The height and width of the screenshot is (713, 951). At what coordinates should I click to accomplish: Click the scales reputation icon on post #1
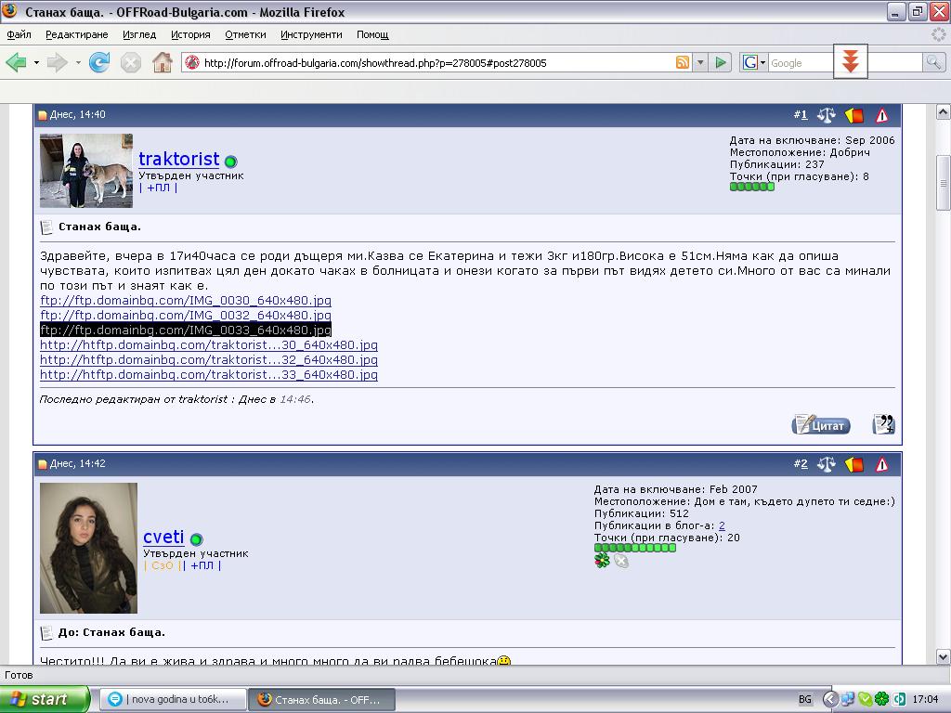[826, 114]
